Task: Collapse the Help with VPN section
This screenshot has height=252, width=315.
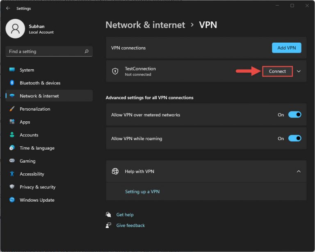Action: coord(299,171)
